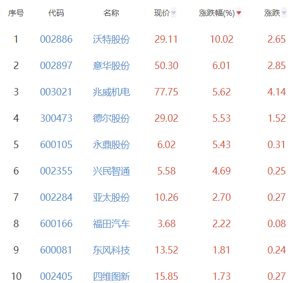
Task: Select change amount 2.65
Action: click(277, 39)
